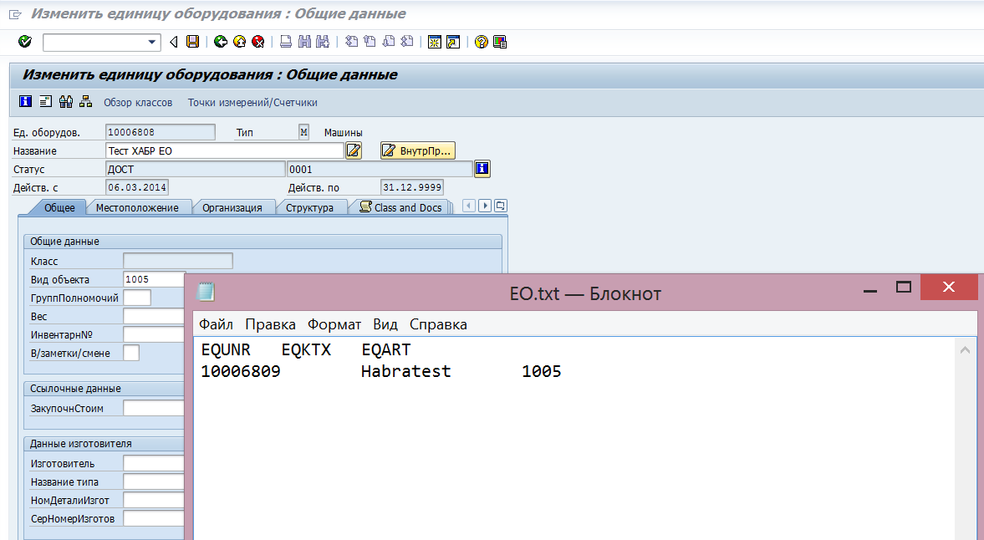Open the SAP window menu icon by the title
The height and width of the screenshot is (540, 984).
[16, 14]
